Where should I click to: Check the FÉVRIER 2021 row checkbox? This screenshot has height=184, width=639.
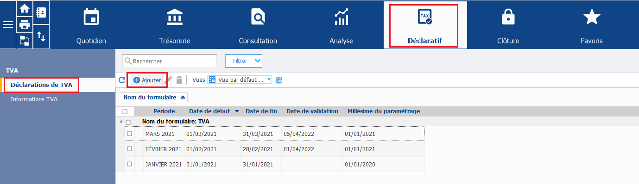(x=129, y=149)
